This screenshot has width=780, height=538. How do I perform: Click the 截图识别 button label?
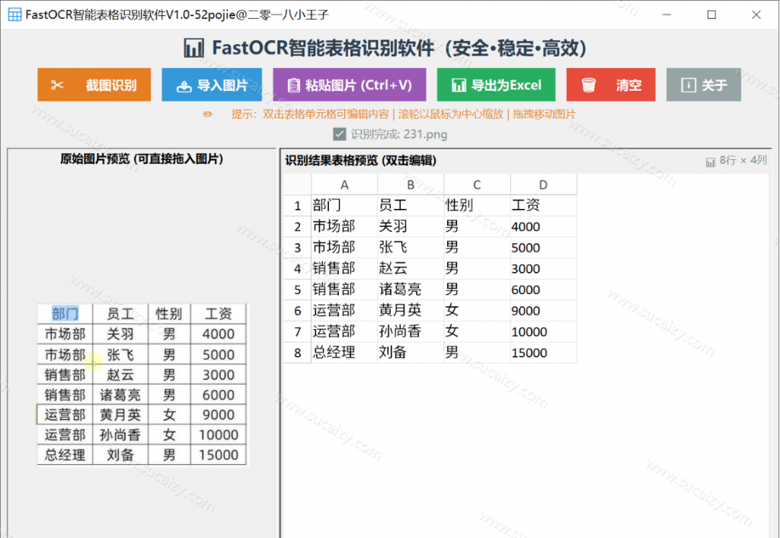(111, 85)
